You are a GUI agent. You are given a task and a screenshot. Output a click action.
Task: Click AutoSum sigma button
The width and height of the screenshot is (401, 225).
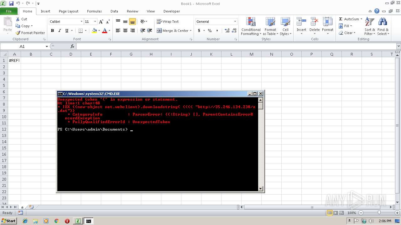point(348,19)
